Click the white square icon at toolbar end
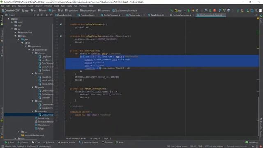263x148 pixels. coord(260,10)
